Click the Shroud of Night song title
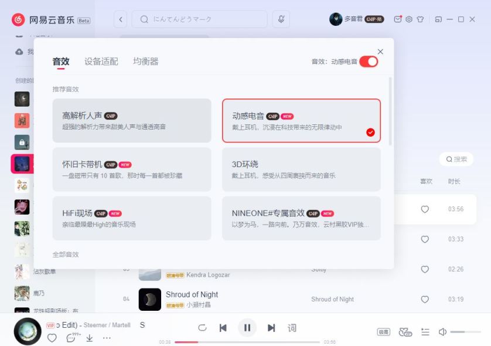The width and height of the screenshot is (491, 346). coord(192,294)
